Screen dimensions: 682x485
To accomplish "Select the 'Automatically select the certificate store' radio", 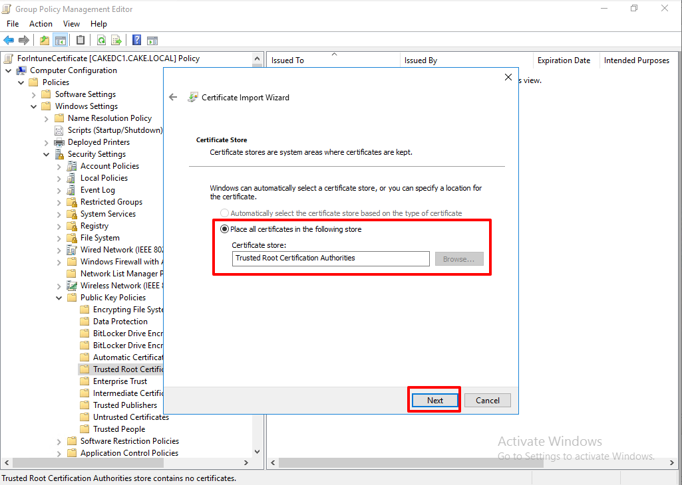I will [224, 213].
